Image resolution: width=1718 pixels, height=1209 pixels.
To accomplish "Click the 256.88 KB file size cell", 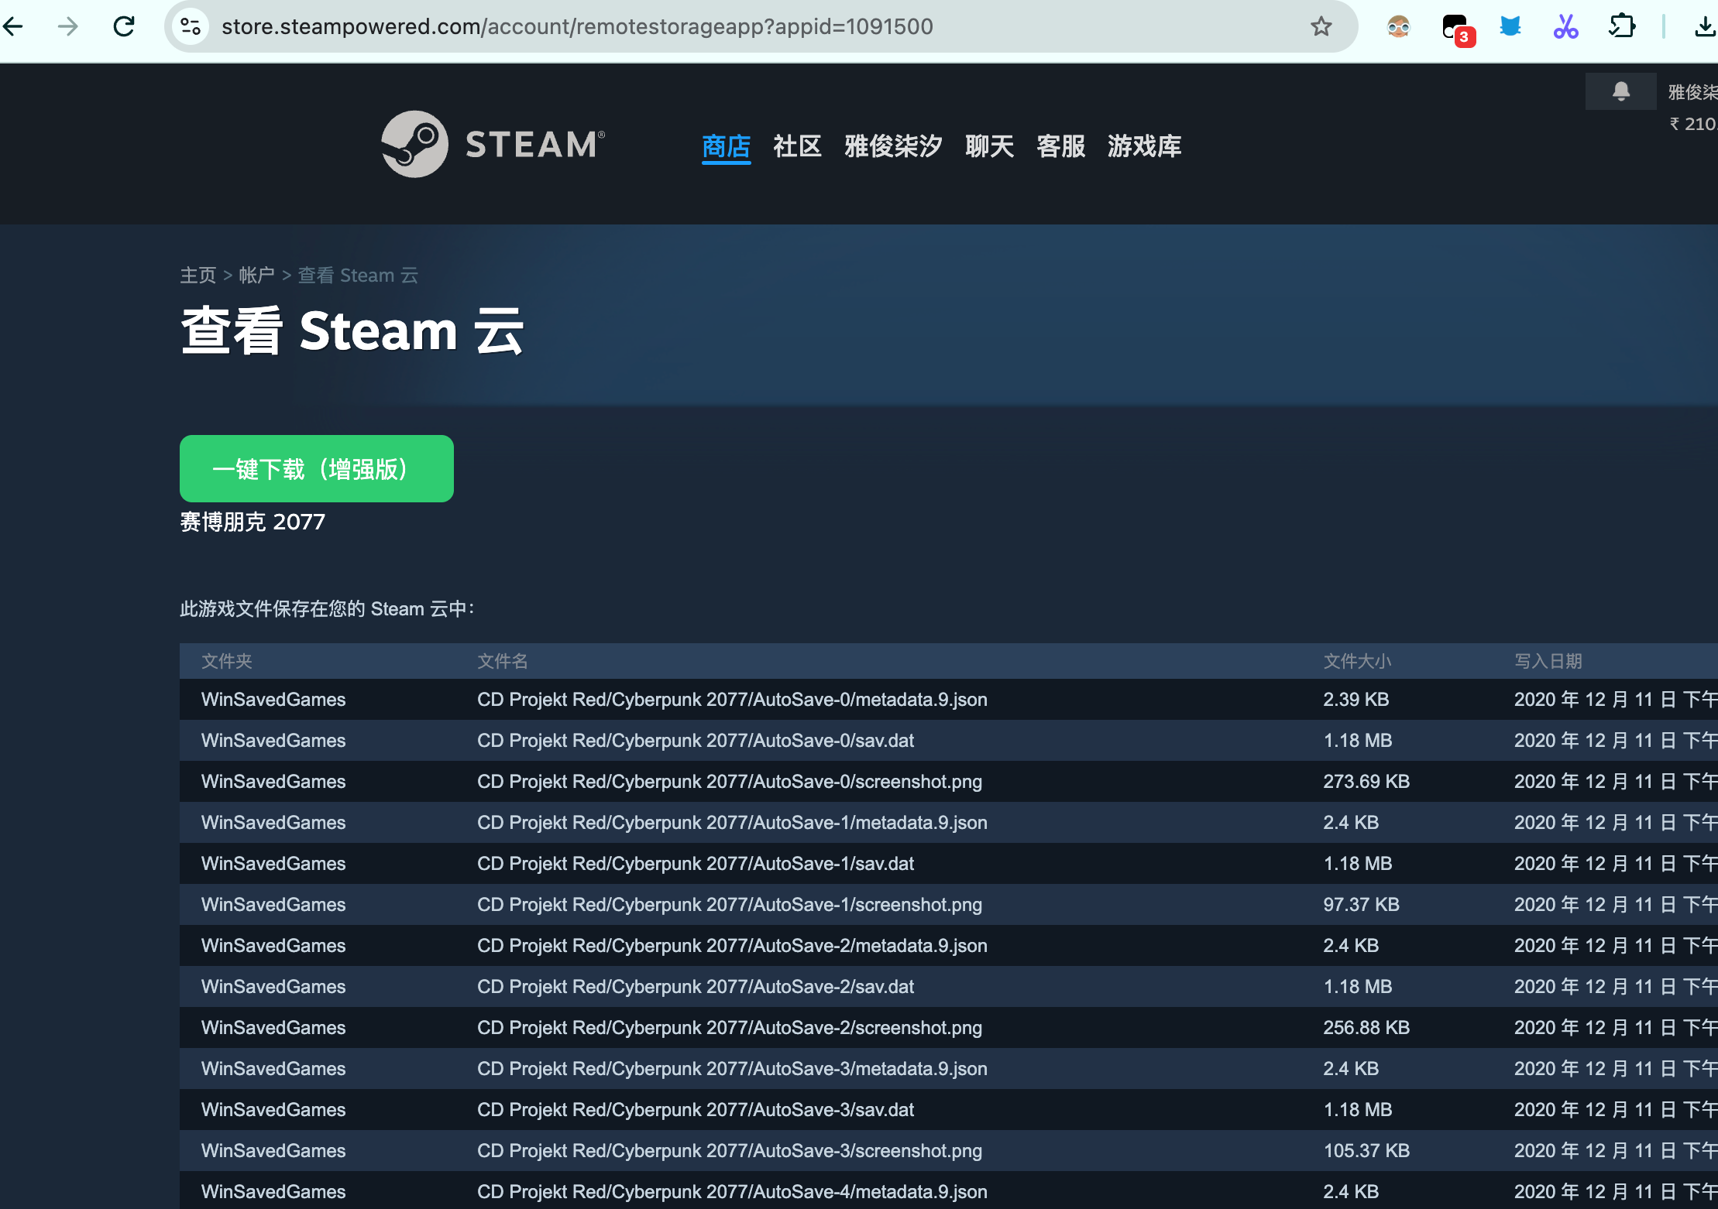I will (1366, 1028).
